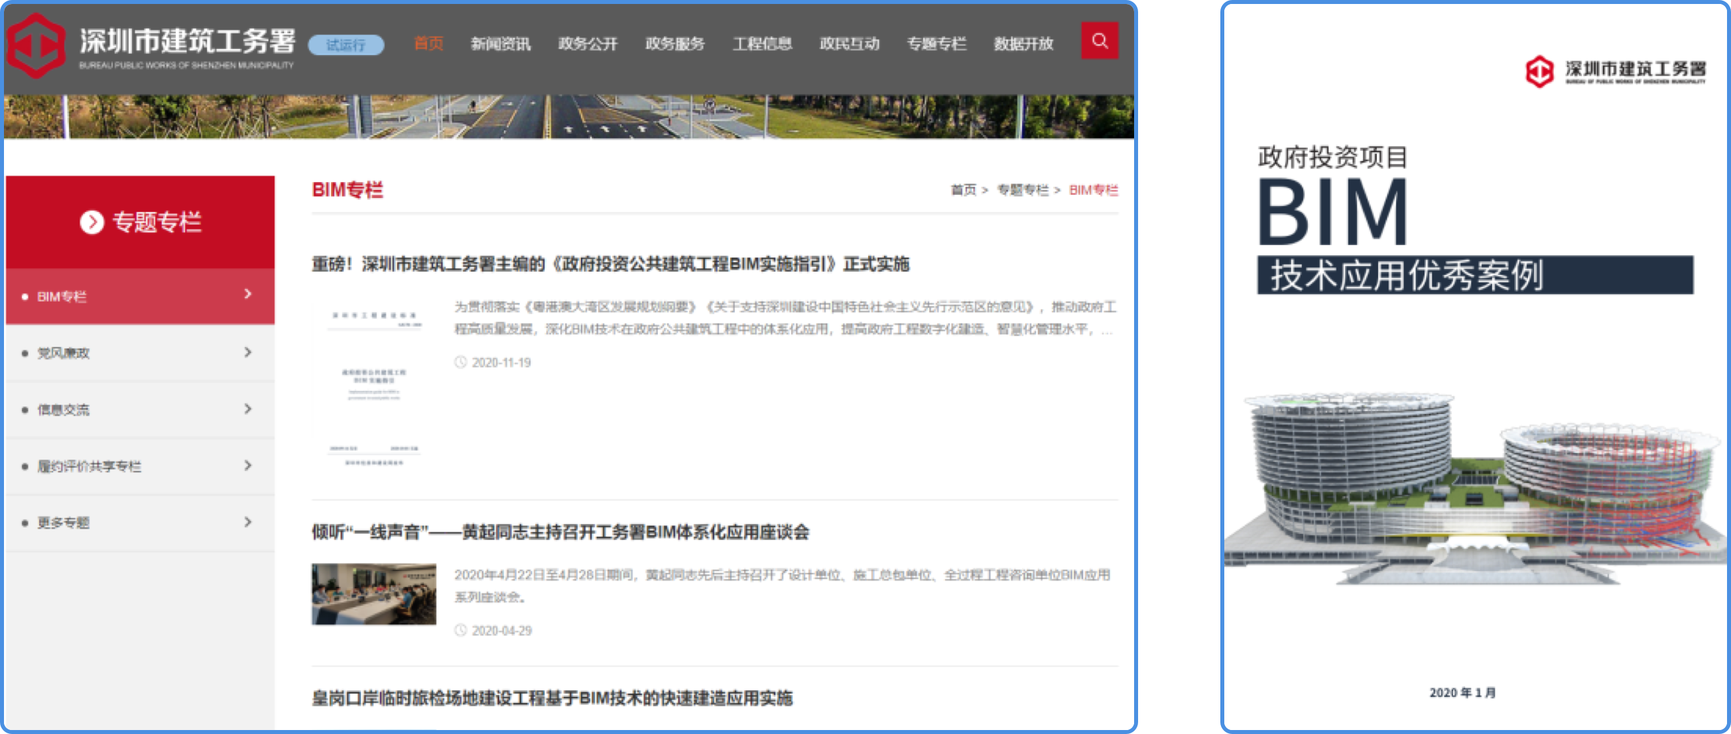Open the 政务公开 navigation menu
Screen dimensions: 1731x734
(588, 44)
